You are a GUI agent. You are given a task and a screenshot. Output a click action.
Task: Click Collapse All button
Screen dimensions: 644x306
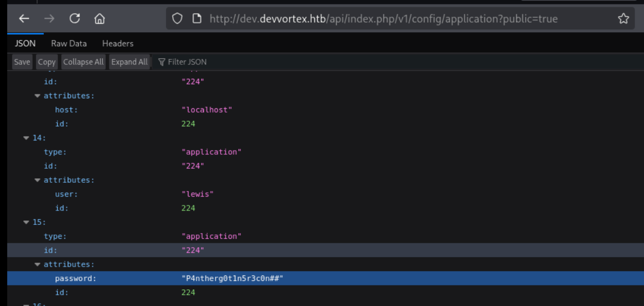coord(83,62)
